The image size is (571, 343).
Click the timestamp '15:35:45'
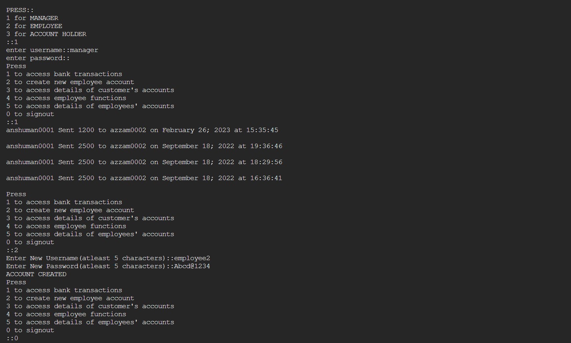coord(262,130)
